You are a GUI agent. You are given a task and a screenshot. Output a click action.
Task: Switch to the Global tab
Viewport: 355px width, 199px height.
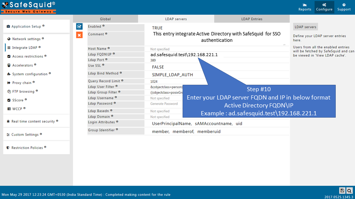pos(105,19)
